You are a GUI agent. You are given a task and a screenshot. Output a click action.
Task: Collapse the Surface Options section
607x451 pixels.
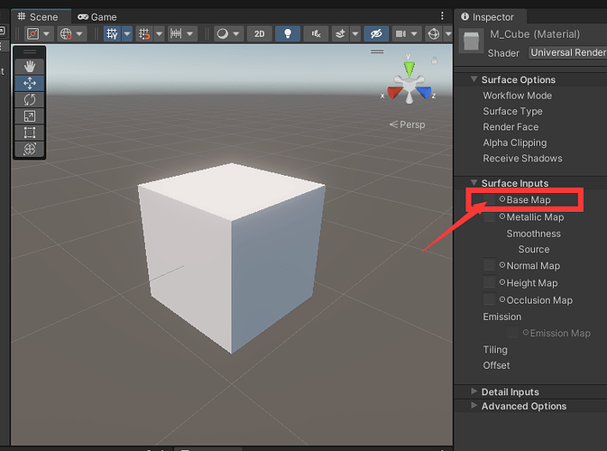[474, 79]
